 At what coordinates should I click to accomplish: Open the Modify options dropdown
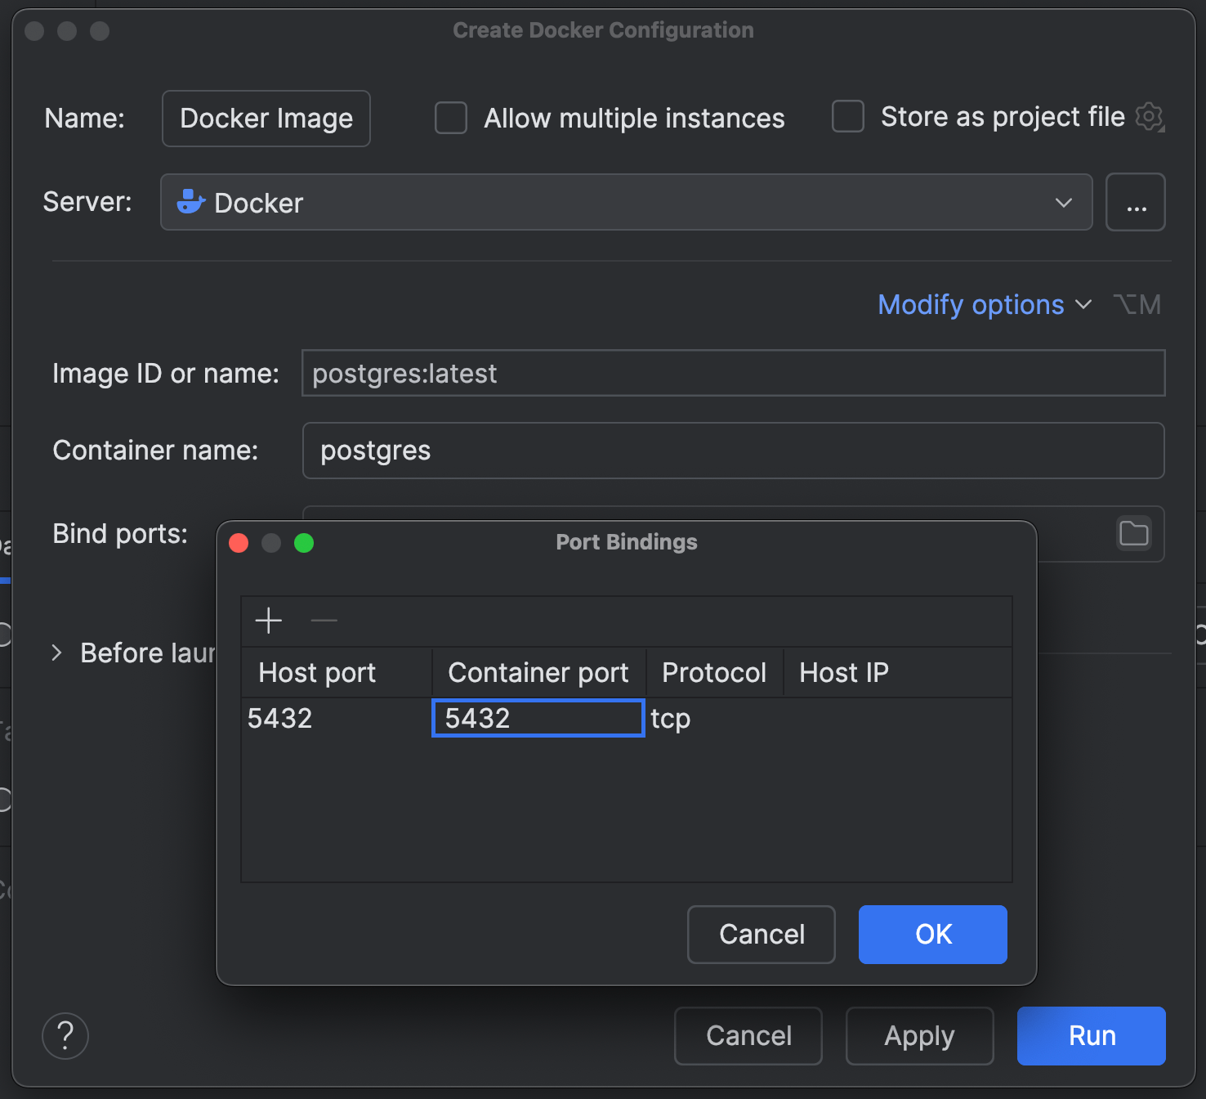point(984,305)
